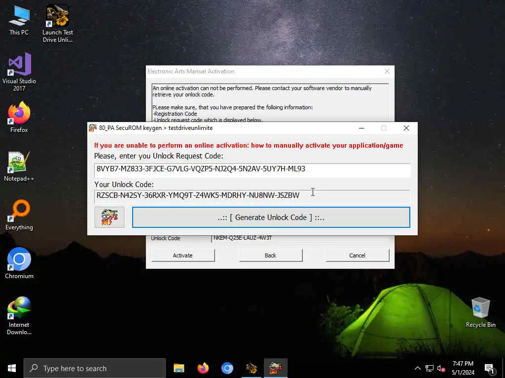Open the taskbar clock and calendar
Screen dimensions: 505x378
(x=463, y=368)
